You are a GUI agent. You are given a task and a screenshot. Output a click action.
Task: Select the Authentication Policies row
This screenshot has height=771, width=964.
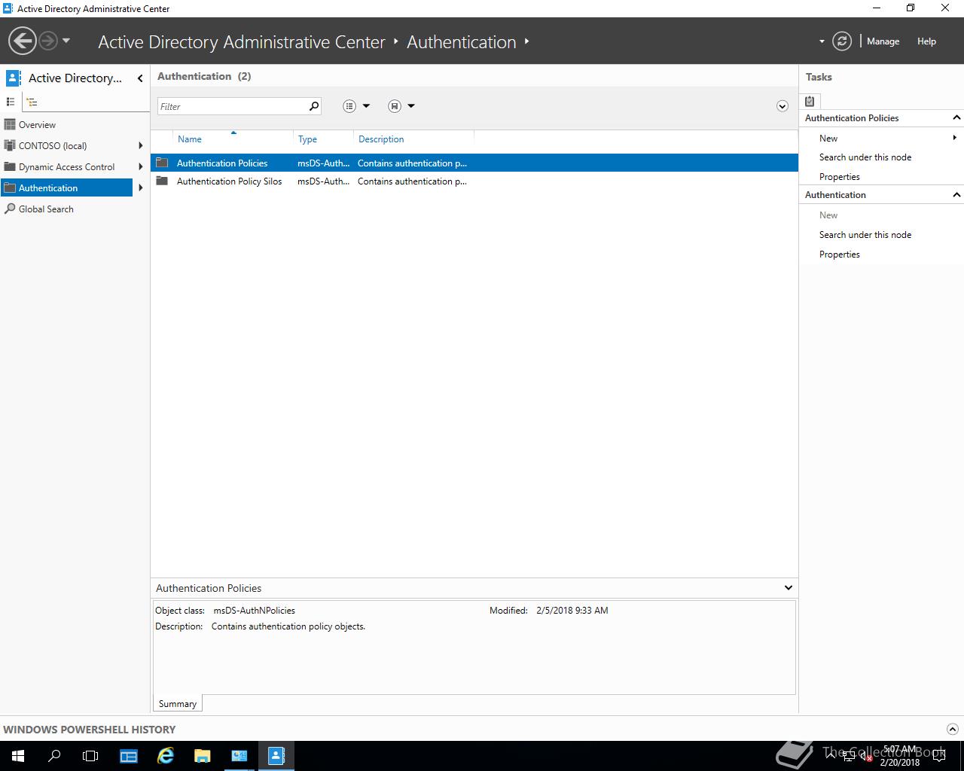tap(474, 163)
